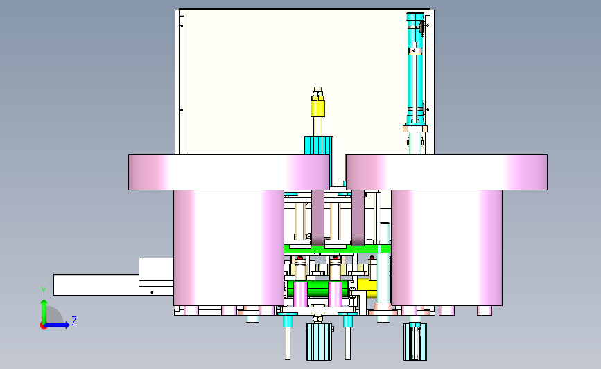The image size is (601, 369).
Task: Select the right mauve hanging strap
Action: tap(358, 218)
